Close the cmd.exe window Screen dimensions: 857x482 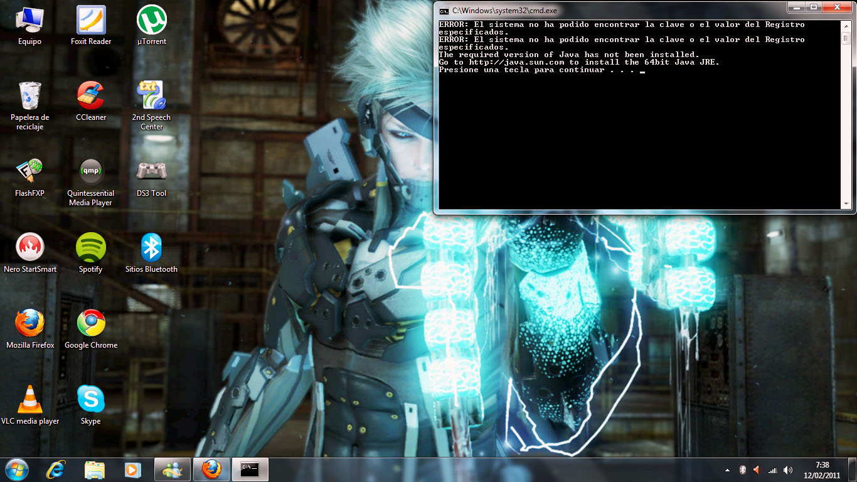click(x=836, y=8)
